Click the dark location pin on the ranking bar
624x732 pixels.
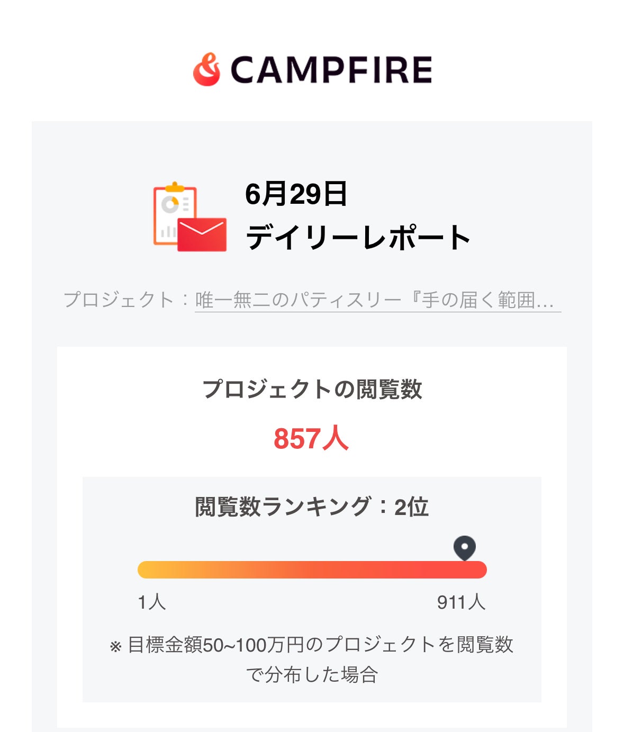tap(465, 547)
